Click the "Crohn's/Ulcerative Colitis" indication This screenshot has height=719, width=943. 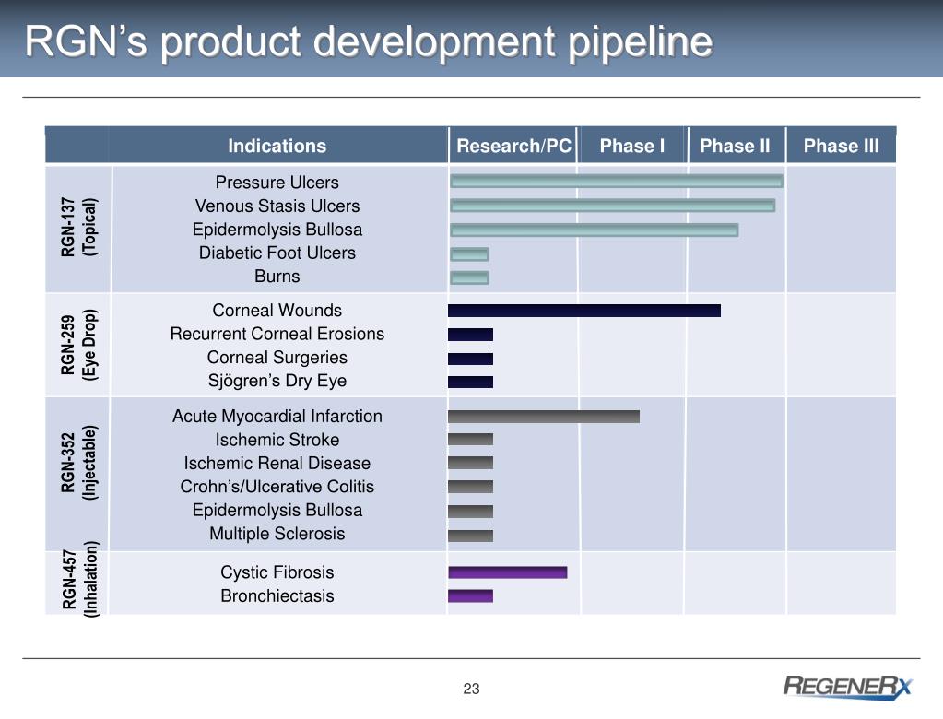tap(277, 487)
